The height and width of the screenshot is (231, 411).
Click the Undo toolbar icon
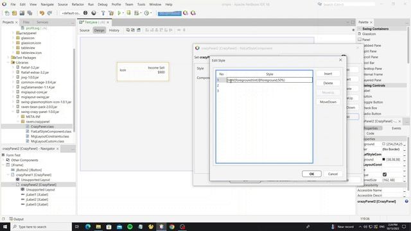[x=42, y=13]
